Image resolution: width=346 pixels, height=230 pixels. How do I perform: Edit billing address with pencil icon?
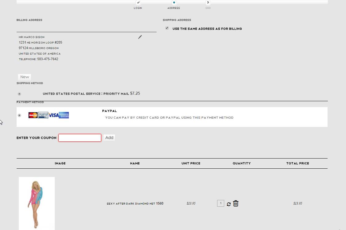140,37
